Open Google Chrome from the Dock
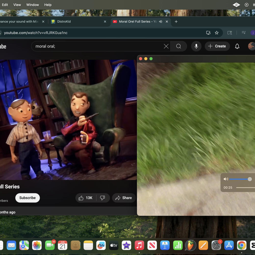Screen dimensions: 255x255 [x=242, y=245]
